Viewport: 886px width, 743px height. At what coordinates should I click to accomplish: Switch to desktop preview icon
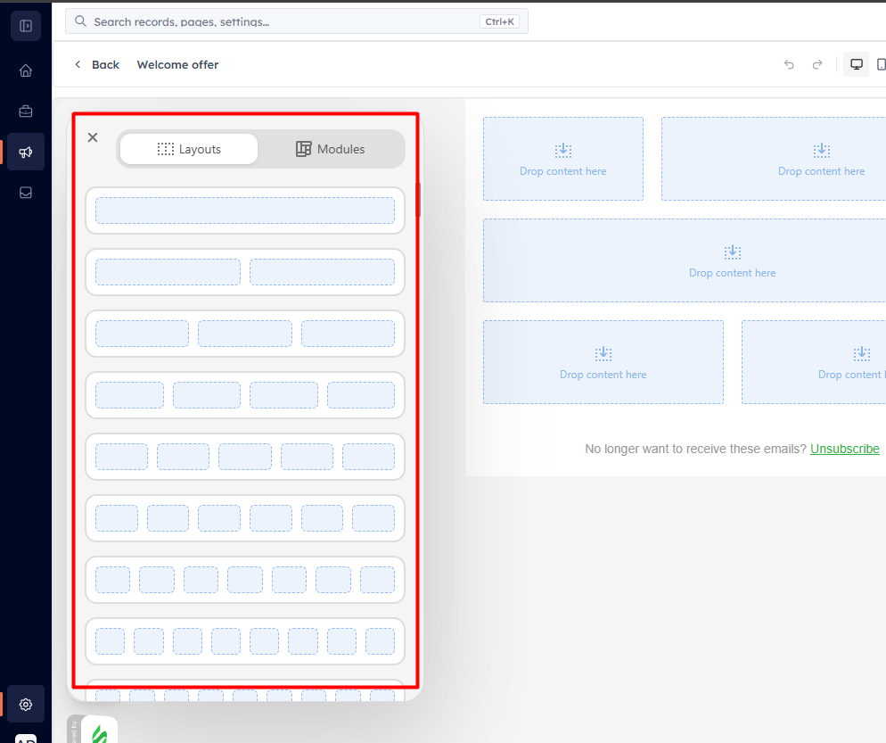pos(856,64)
